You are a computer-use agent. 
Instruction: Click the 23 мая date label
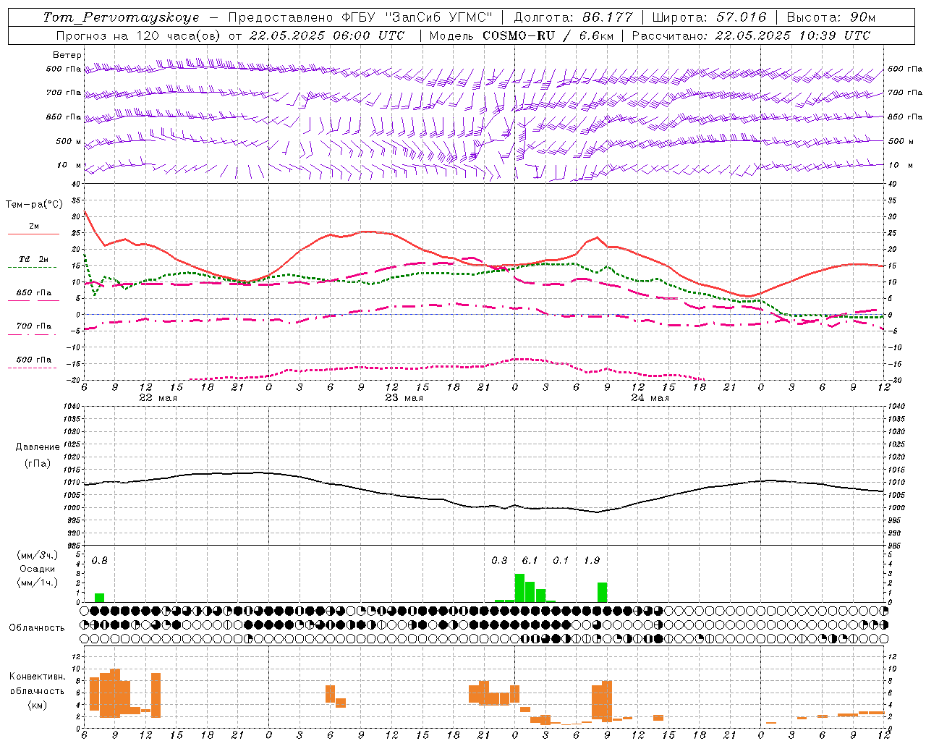coord(404,398)
